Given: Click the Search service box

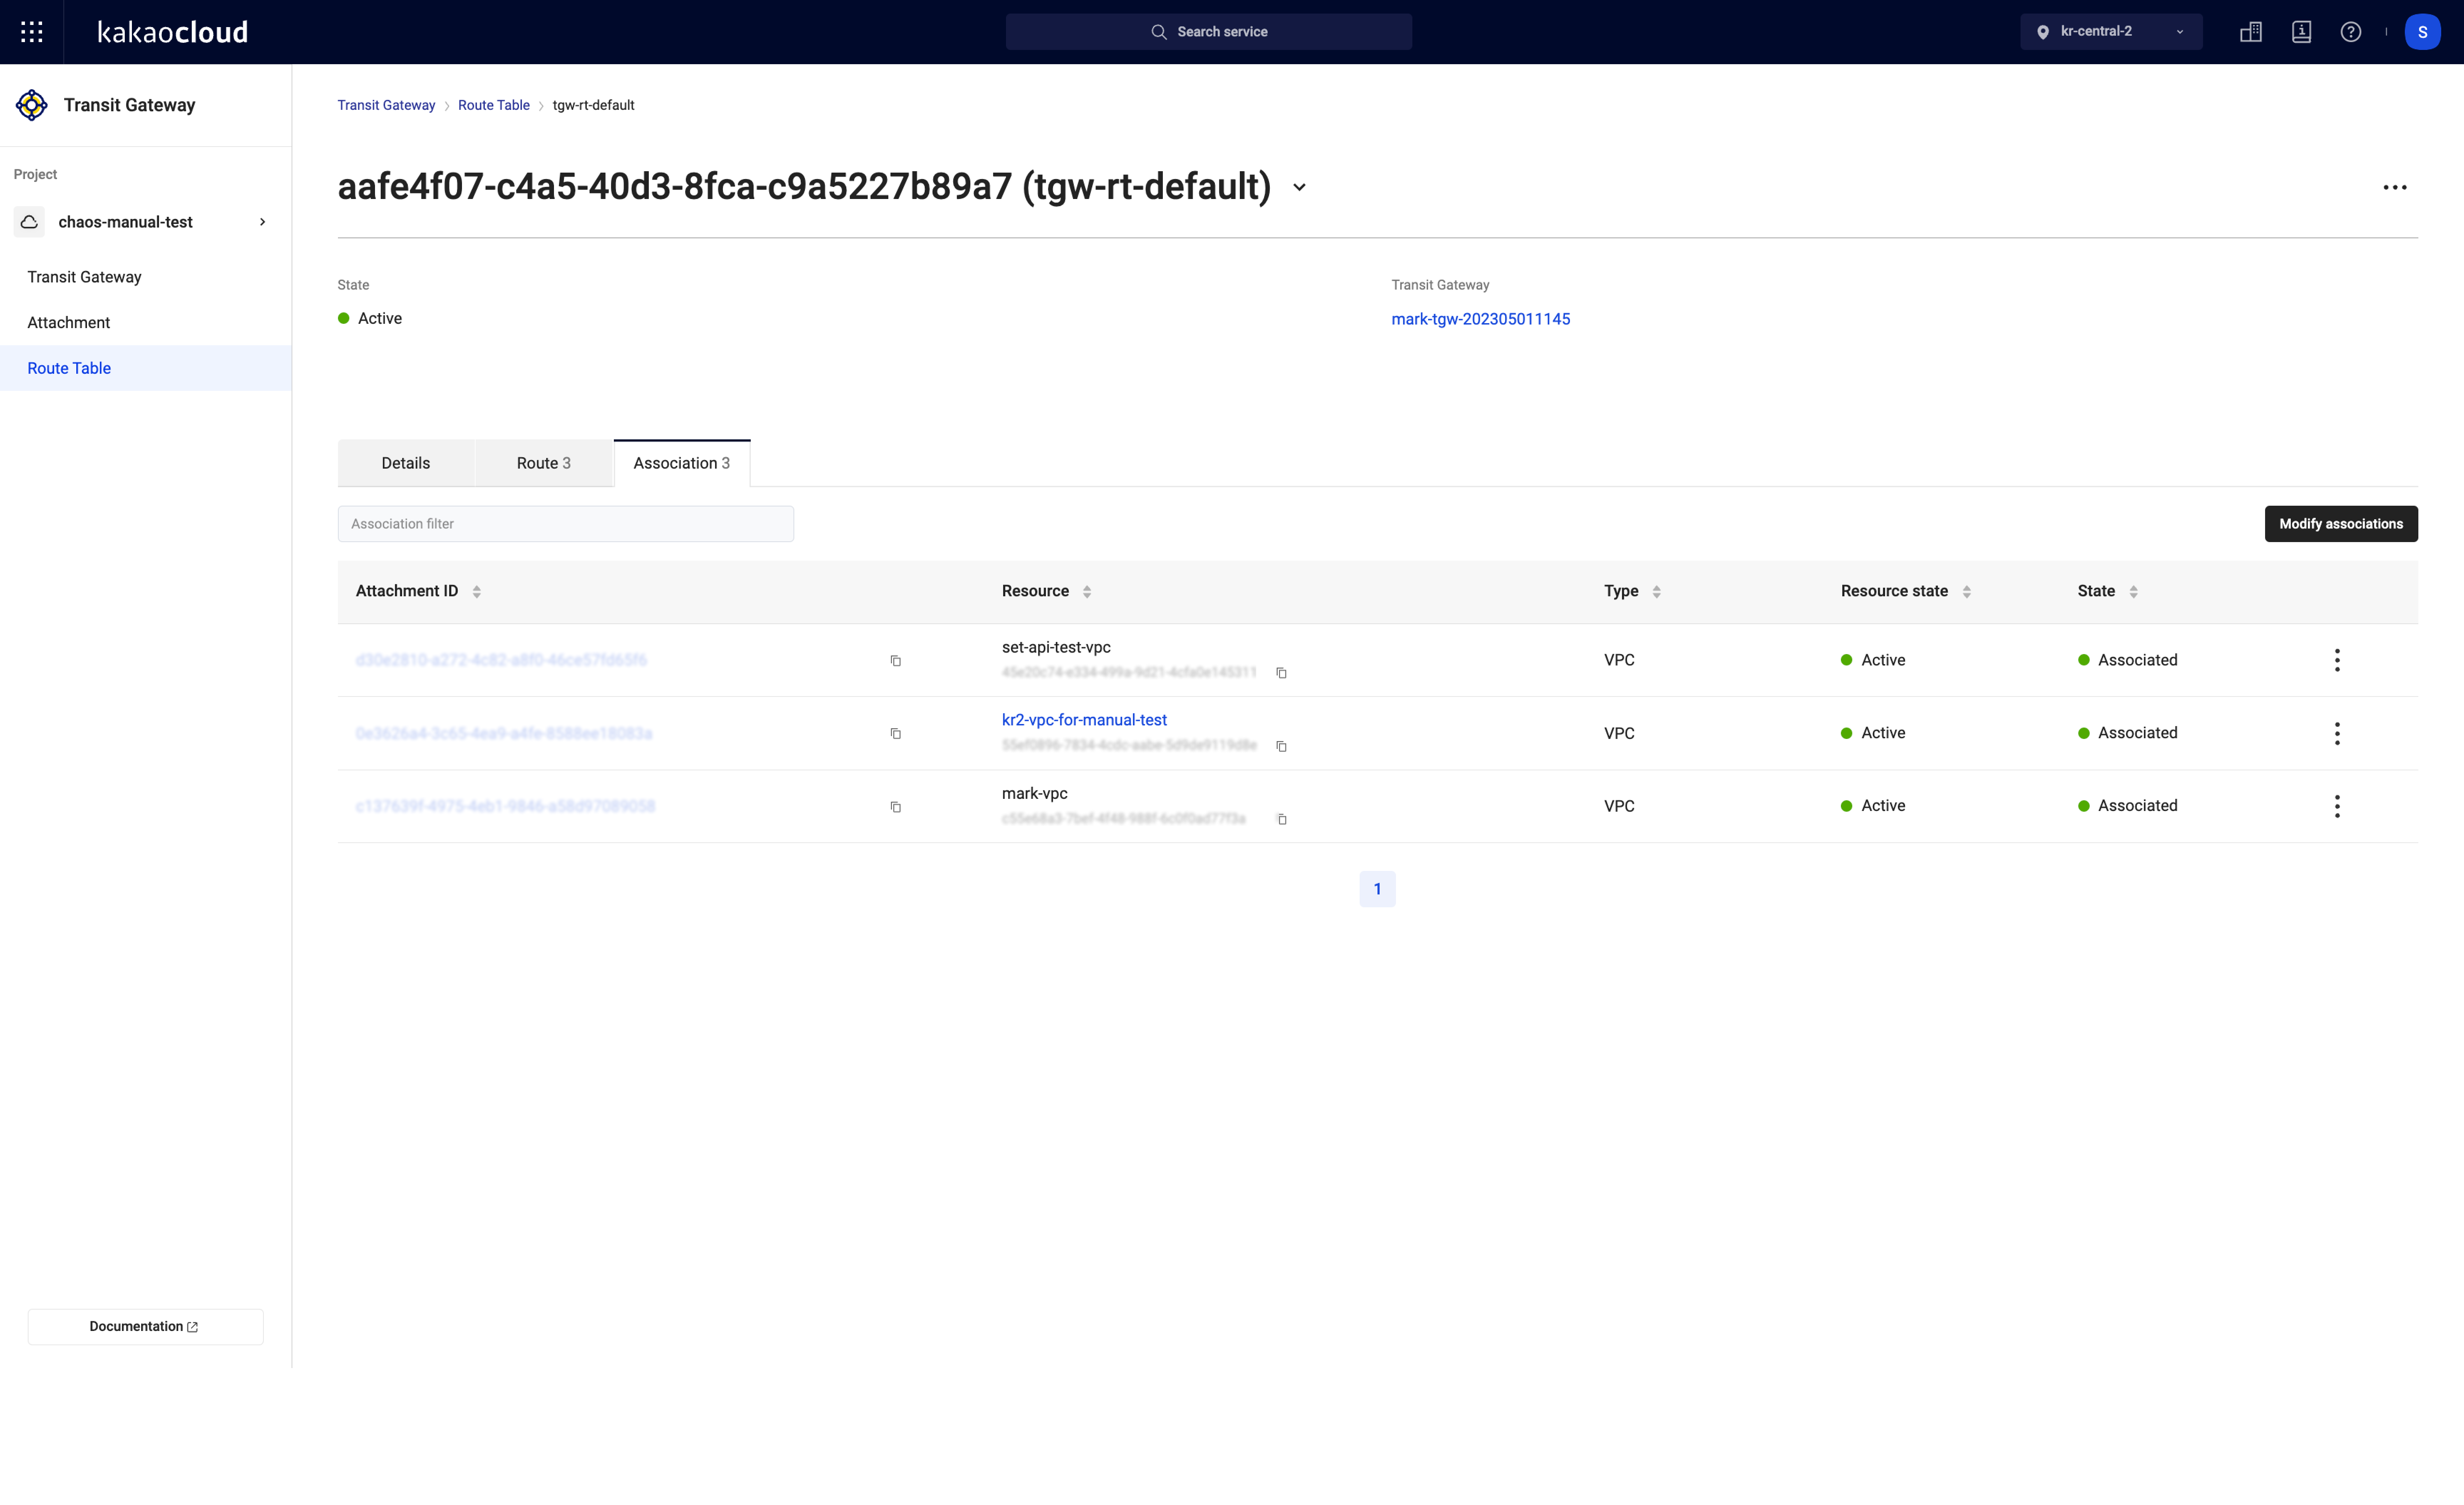Looking at the screenshot, I should coord(1209,32).
